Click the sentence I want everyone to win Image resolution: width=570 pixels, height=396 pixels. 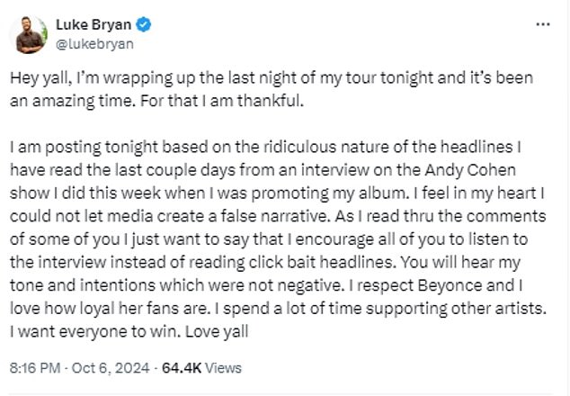click(95, 331)
